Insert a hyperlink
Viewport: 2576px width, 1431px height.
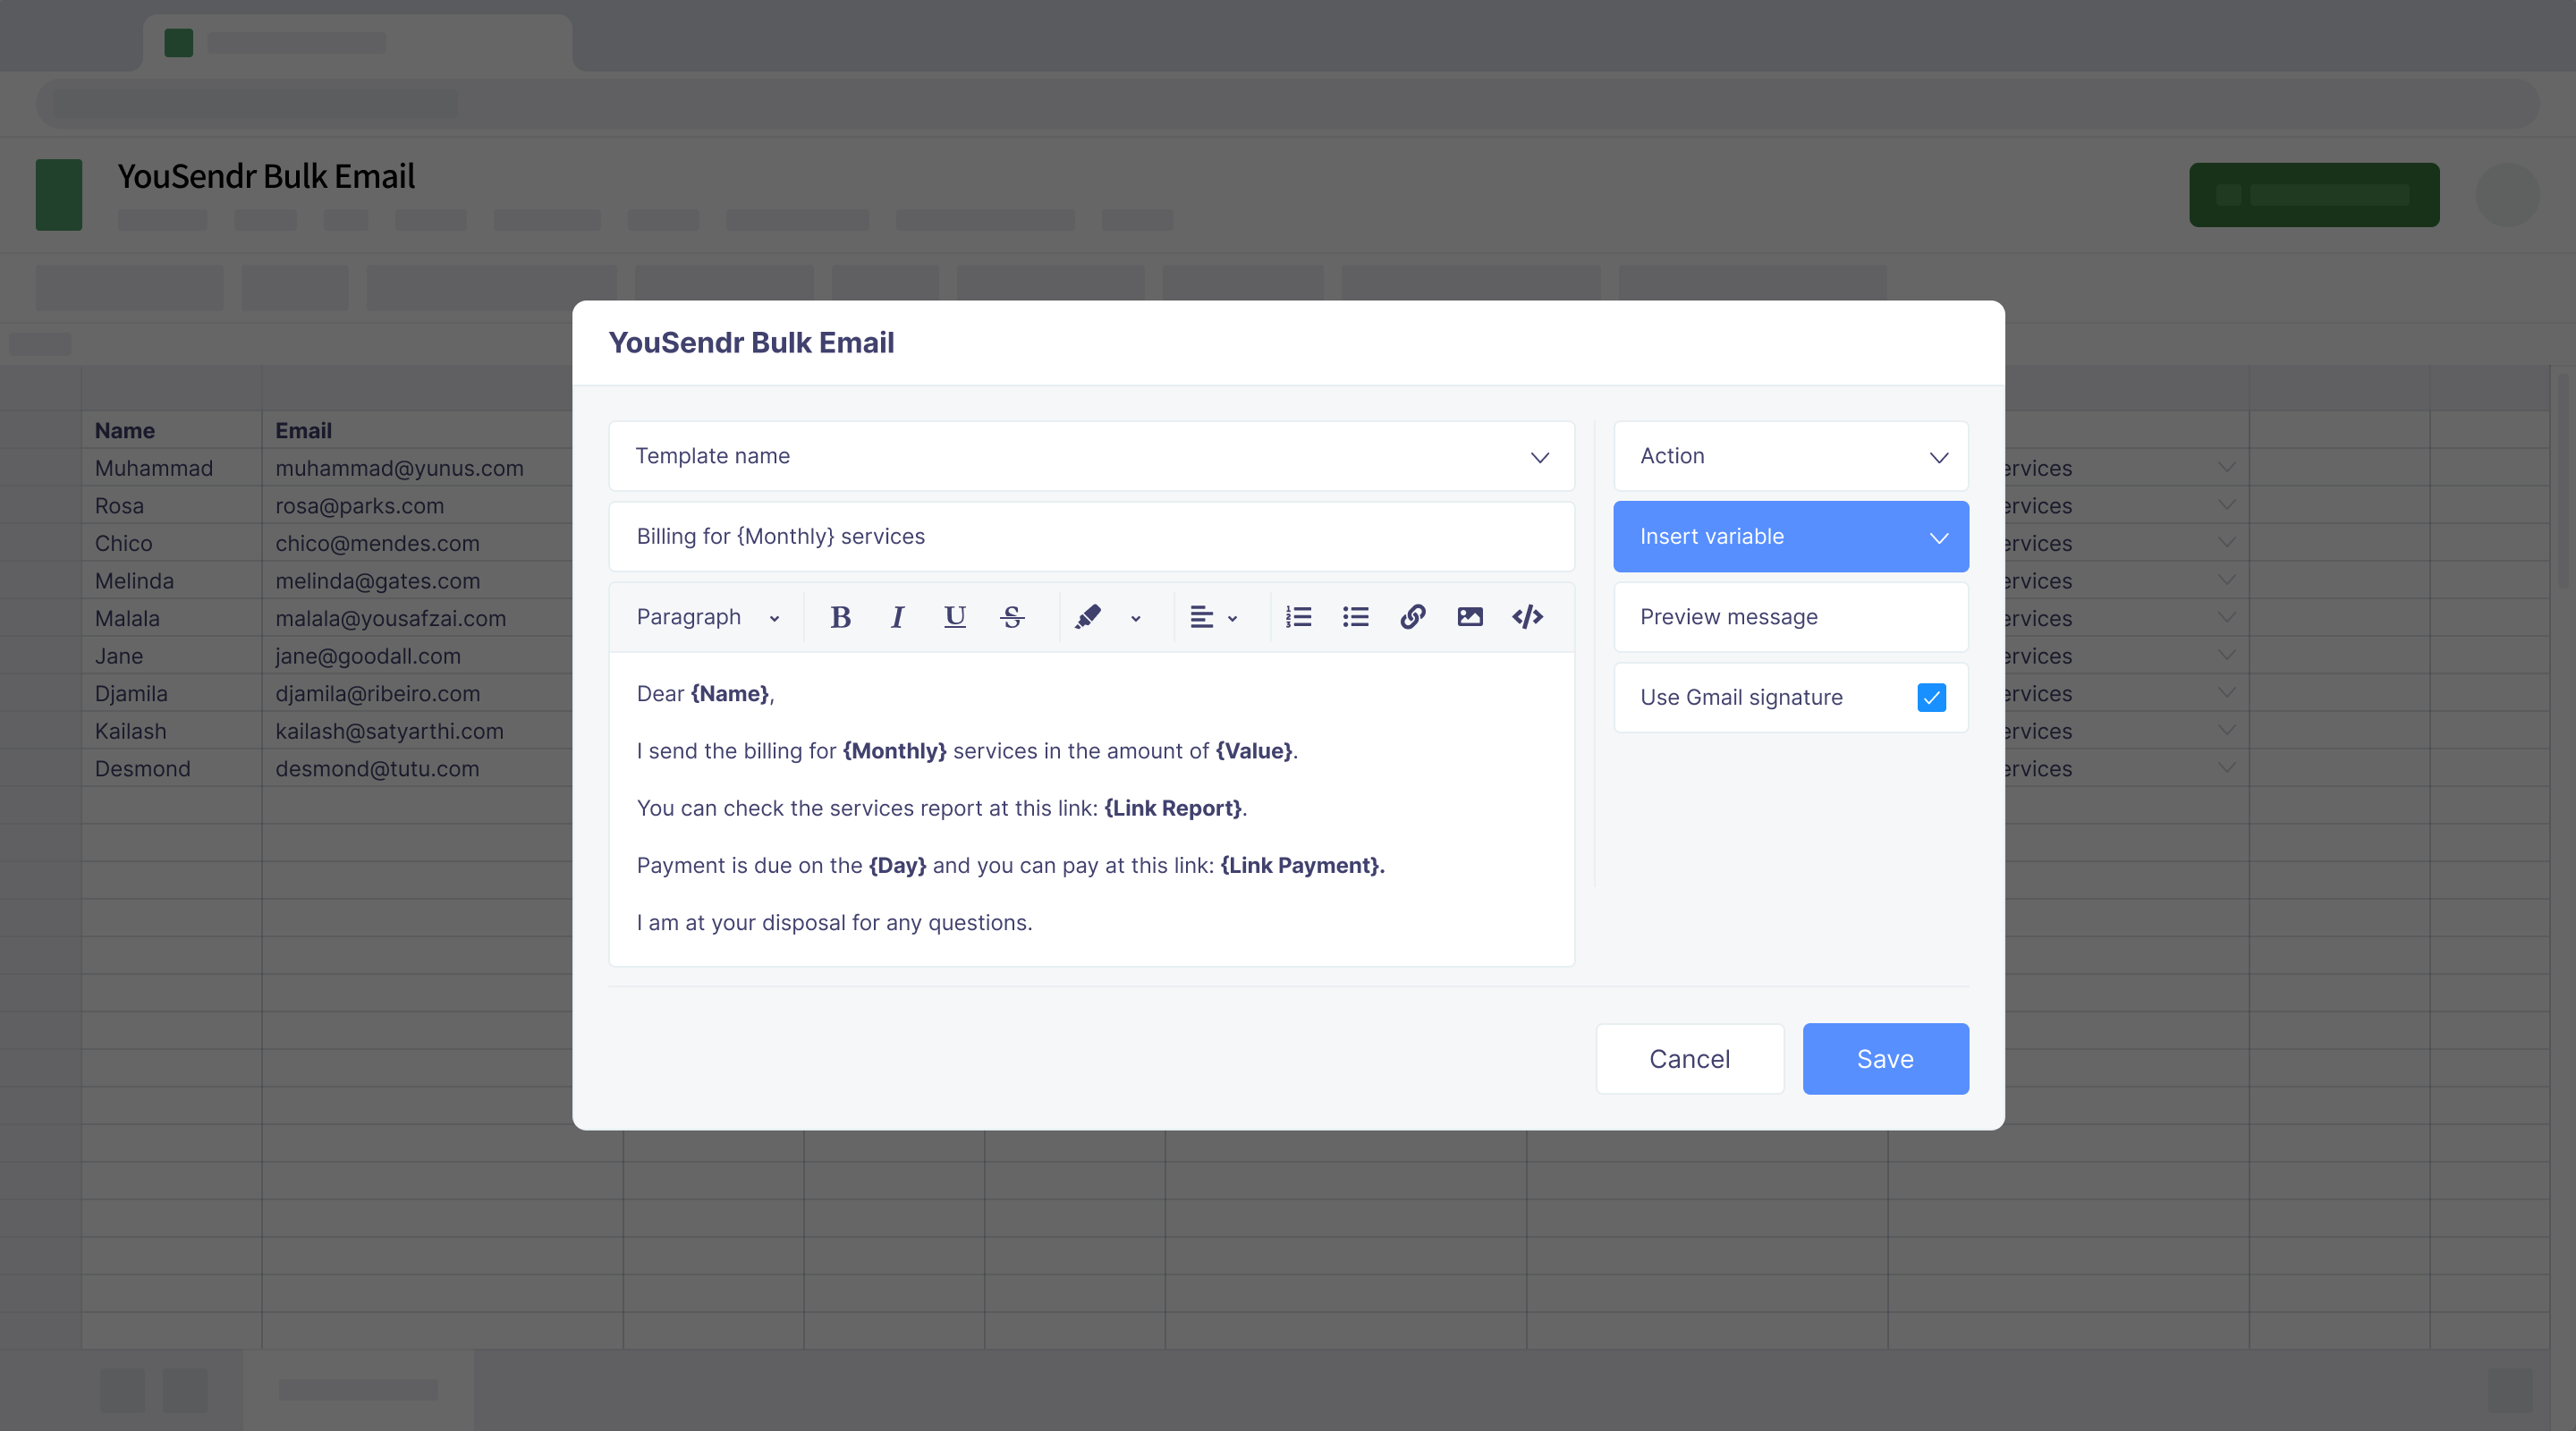point(1412,617)
